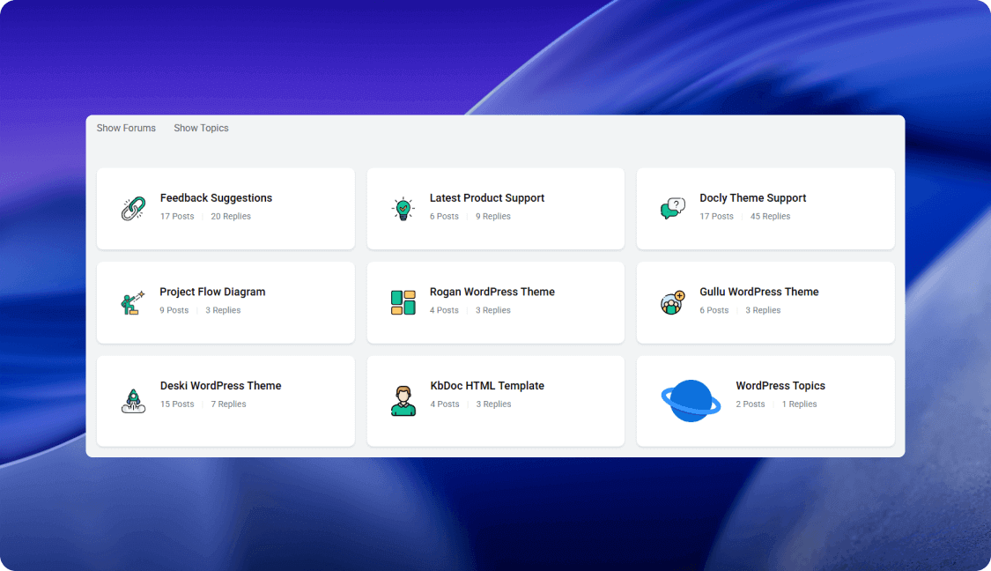Click the WordPress Topics planet image

691,401
